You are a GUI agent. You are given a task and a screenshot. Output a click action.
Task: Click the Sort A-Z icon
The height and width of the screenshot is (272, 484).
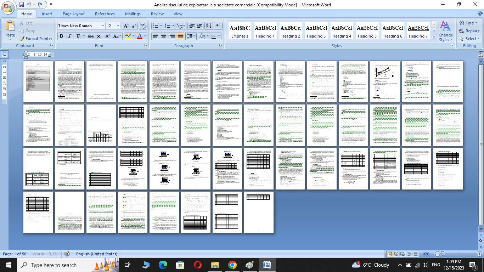tap(209, 26)
